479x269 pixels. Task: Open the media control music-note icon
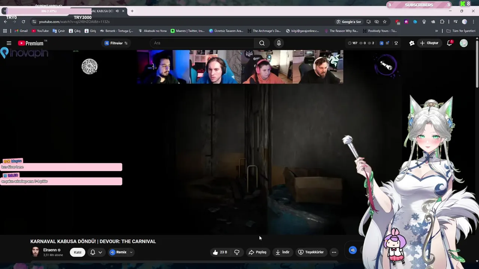coord(455,22)
